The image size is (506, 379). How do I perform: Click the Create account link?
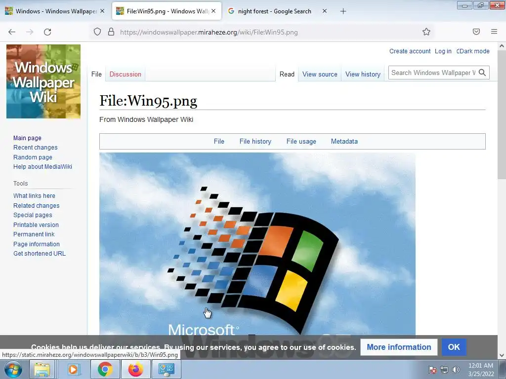(410, 51)
